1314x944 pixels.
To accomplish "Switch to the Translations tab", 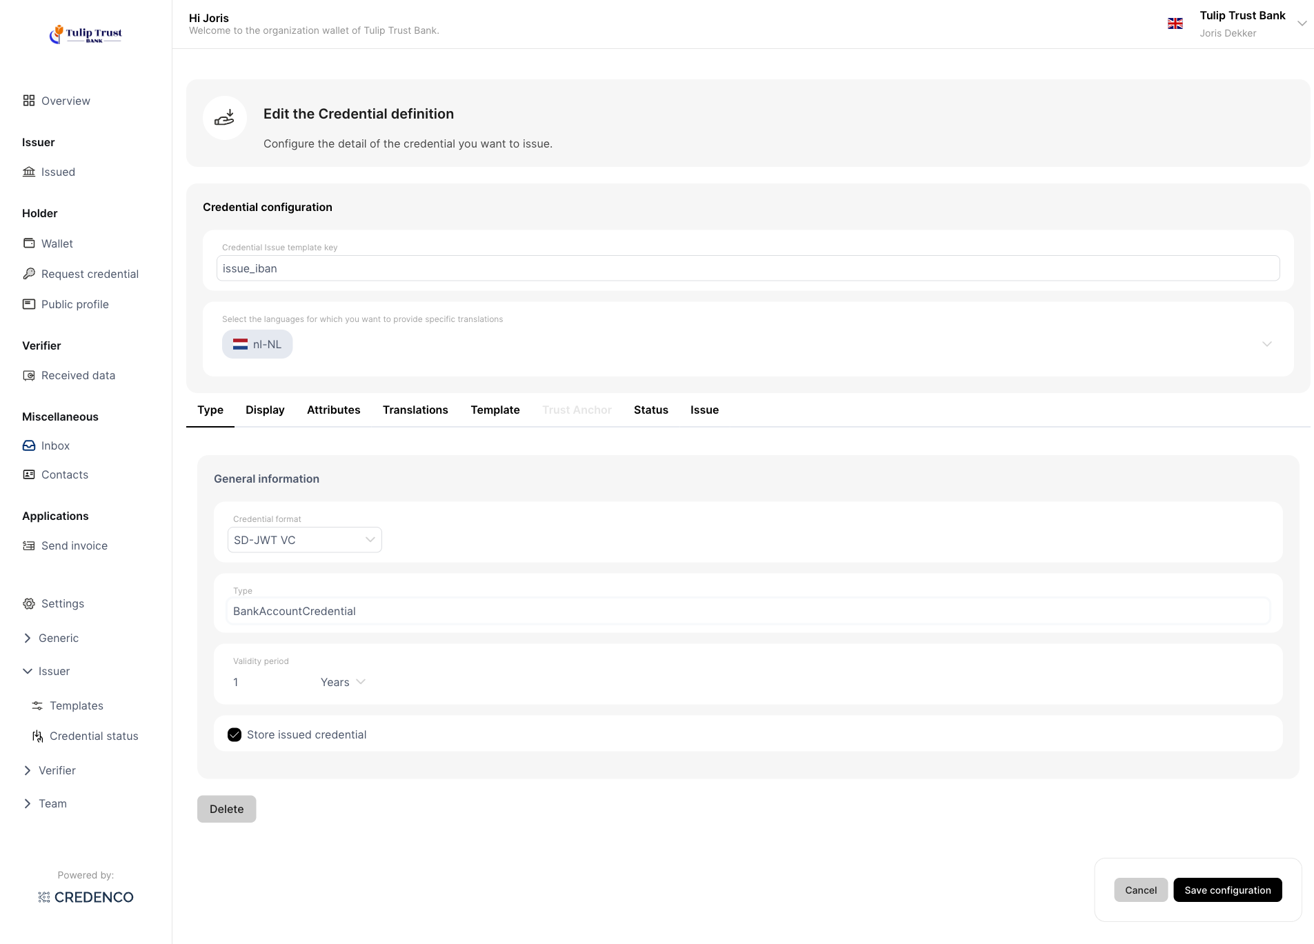I will (415, 410).
